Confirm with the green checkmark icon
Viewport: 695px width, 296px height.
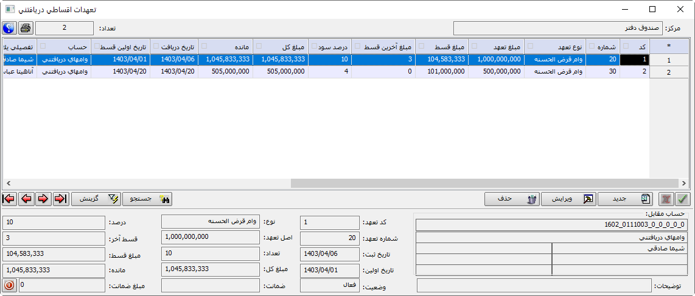(x=683, y=199)
